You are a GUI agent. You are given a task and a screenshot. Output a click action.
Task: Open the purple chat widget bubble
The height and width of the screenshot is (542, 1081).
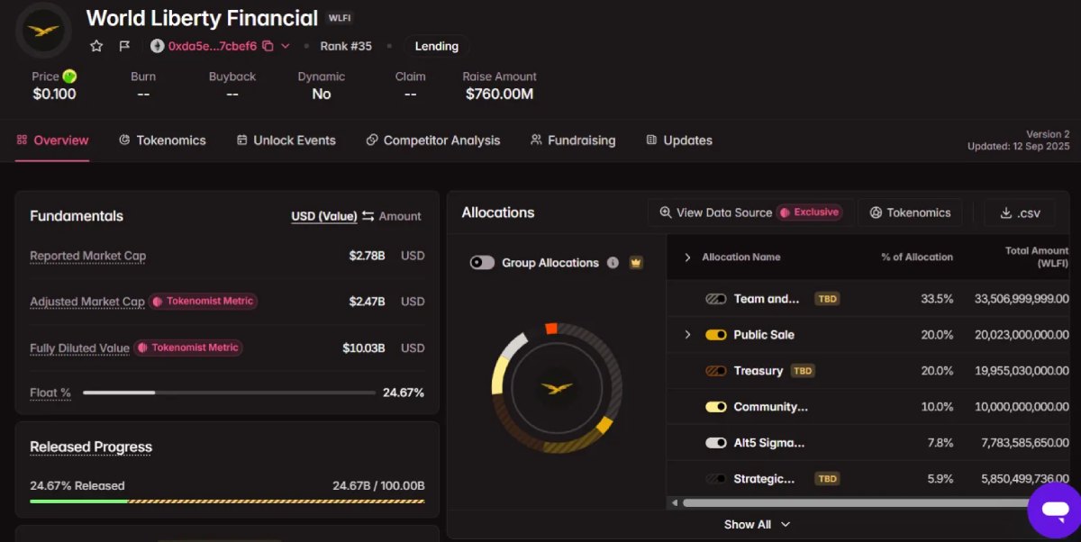(x=1054, y=510)
